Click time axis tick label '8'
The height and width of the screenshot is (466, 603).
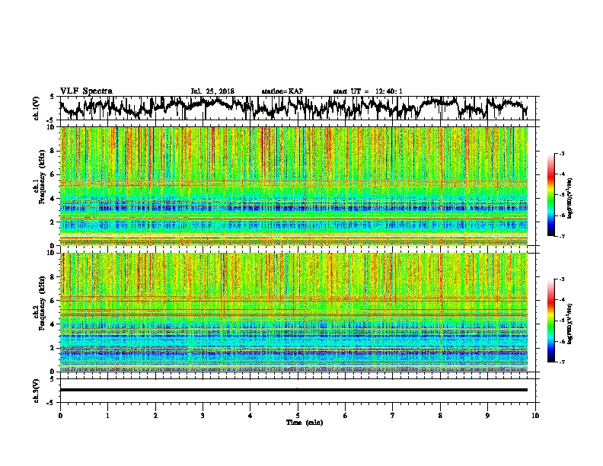tap(440, 416)
